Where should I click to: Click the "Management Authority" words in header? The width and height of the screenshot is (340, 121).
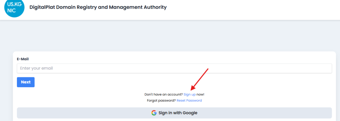click(x=138, y=7)
